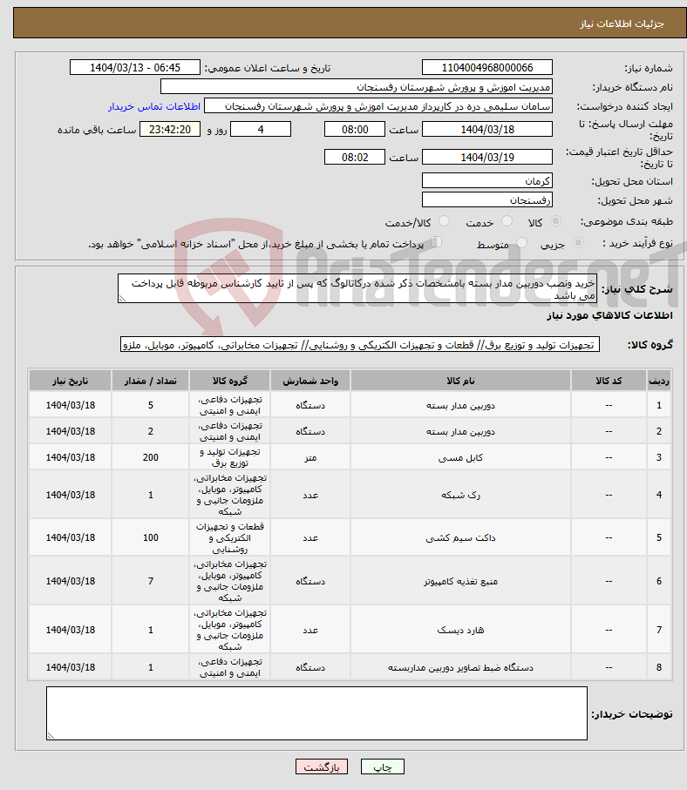Click the تاریخ نیاز column header
The image size is (687, 790).
[70, 381]
